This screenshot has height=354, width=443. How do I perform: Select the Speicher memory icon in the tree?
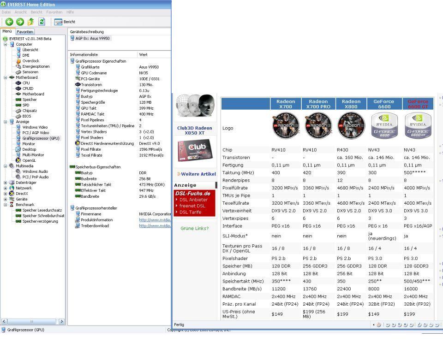click(18, 100)
